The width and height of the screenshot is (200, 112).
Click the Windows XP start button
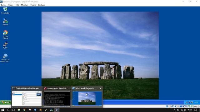pyautogui.click(x=6, y=102)
